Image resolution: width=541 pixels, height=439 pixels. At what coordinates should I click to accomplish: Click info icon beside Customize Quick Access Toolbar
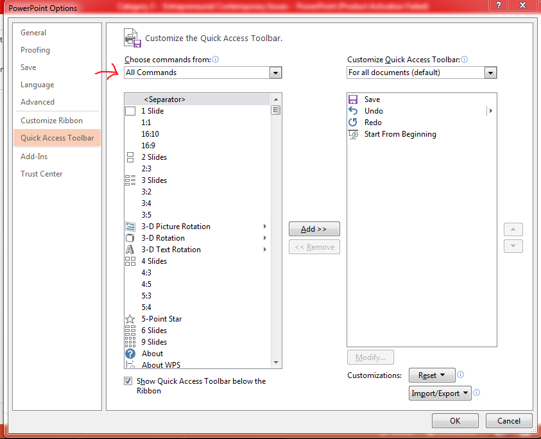[465, 59]
